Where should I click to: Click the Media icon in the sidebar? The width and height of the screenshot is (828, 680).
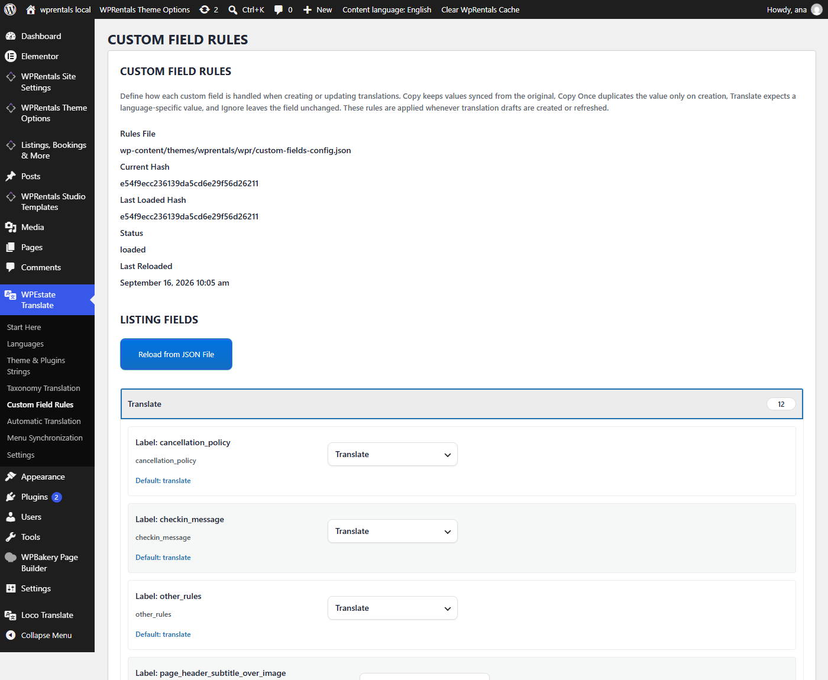[11, 227]
